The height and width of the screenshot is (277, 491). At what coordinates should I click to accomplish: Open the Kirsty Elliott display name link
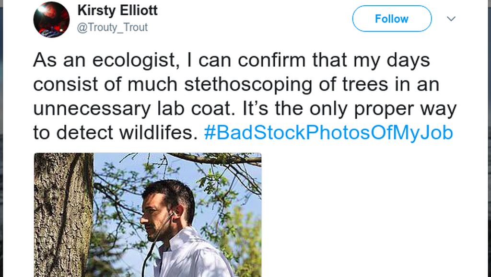[x=117, y=11]
